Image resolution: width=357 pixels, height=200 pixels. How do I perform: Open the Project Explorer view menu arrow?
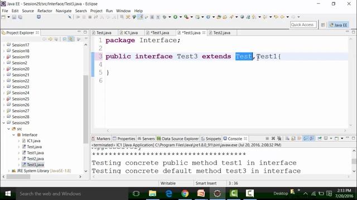click(x=86, y=39)
